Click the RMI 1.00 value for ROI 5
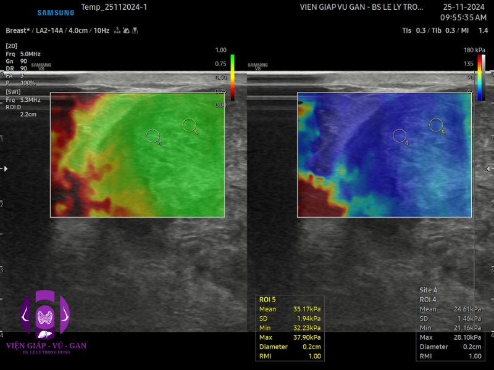The width and height of the screenshot is (494, 370). point(314,356)
